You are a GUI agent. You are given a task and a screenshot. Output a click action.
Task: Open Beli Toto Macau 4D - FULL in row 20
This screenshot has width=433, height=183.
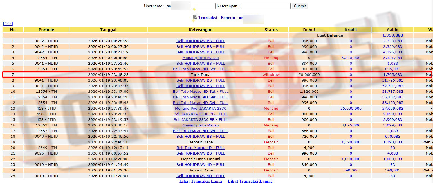click(200, 148)
